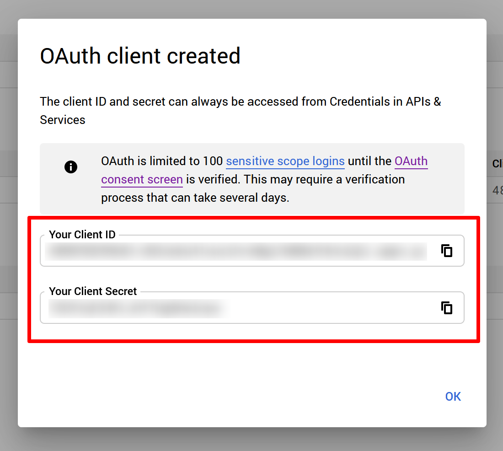
Task: Click the dimmed backdrop above the dialog
Action: [x=251, y=8]
